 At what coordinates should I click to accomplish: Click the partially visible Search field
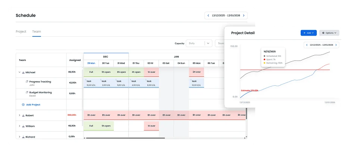[x=220, y=43]
